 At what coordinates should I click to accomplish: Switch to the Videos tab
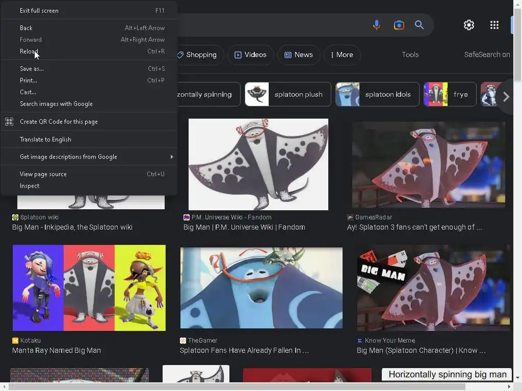(x=251, y=55)
